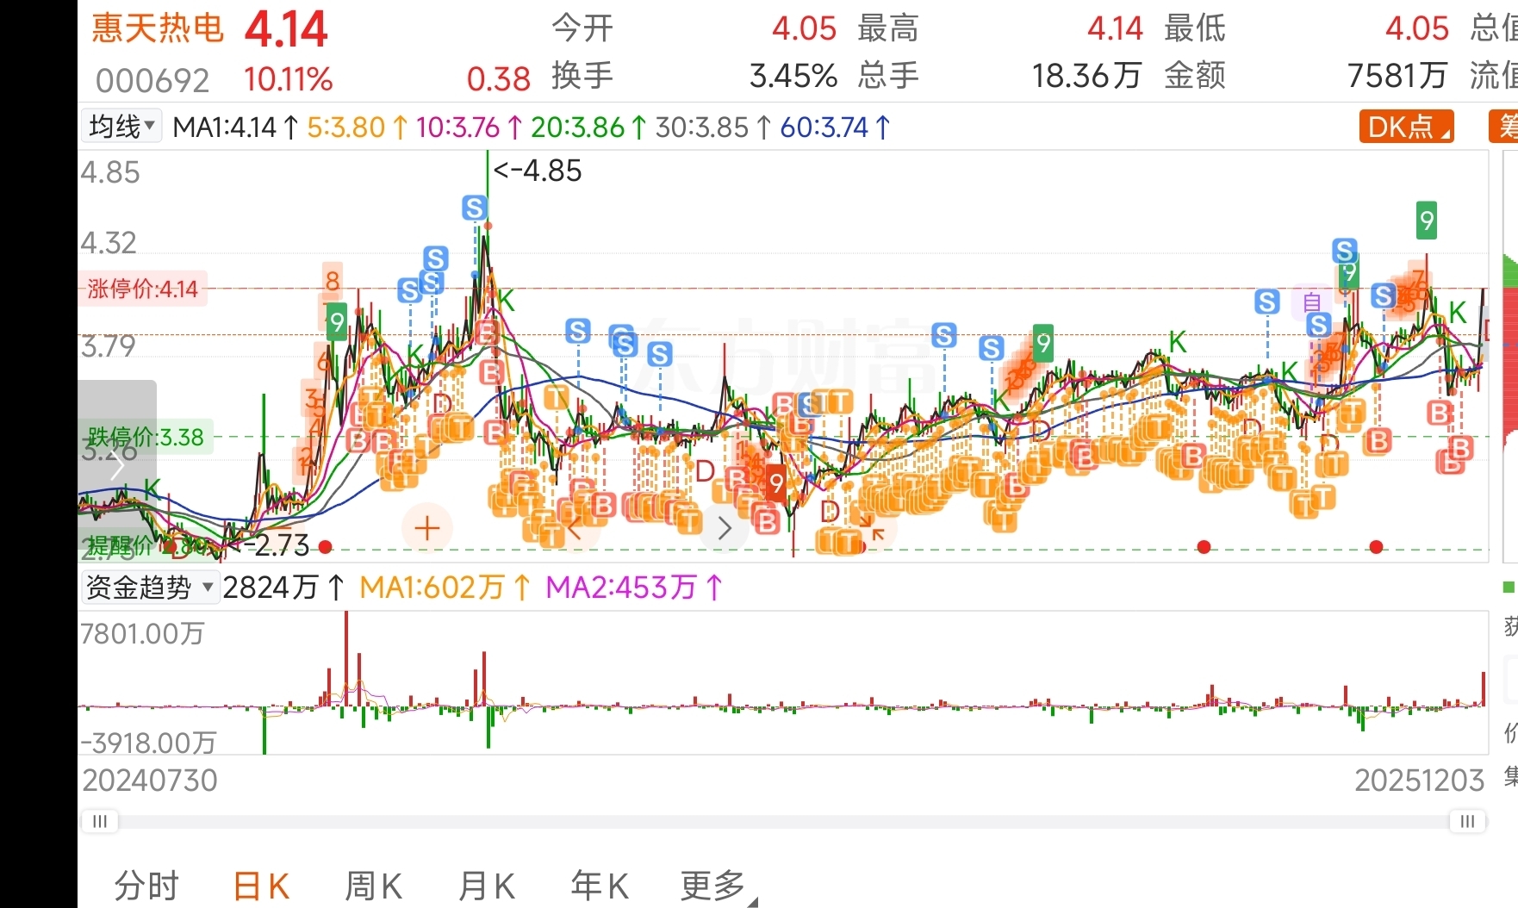Click the 金额 7581万 amount value

click(1397, 77)
